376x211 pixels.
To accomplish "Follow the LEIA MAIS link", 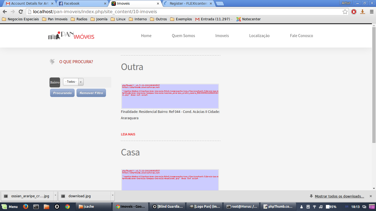I will tap(128, 134).
